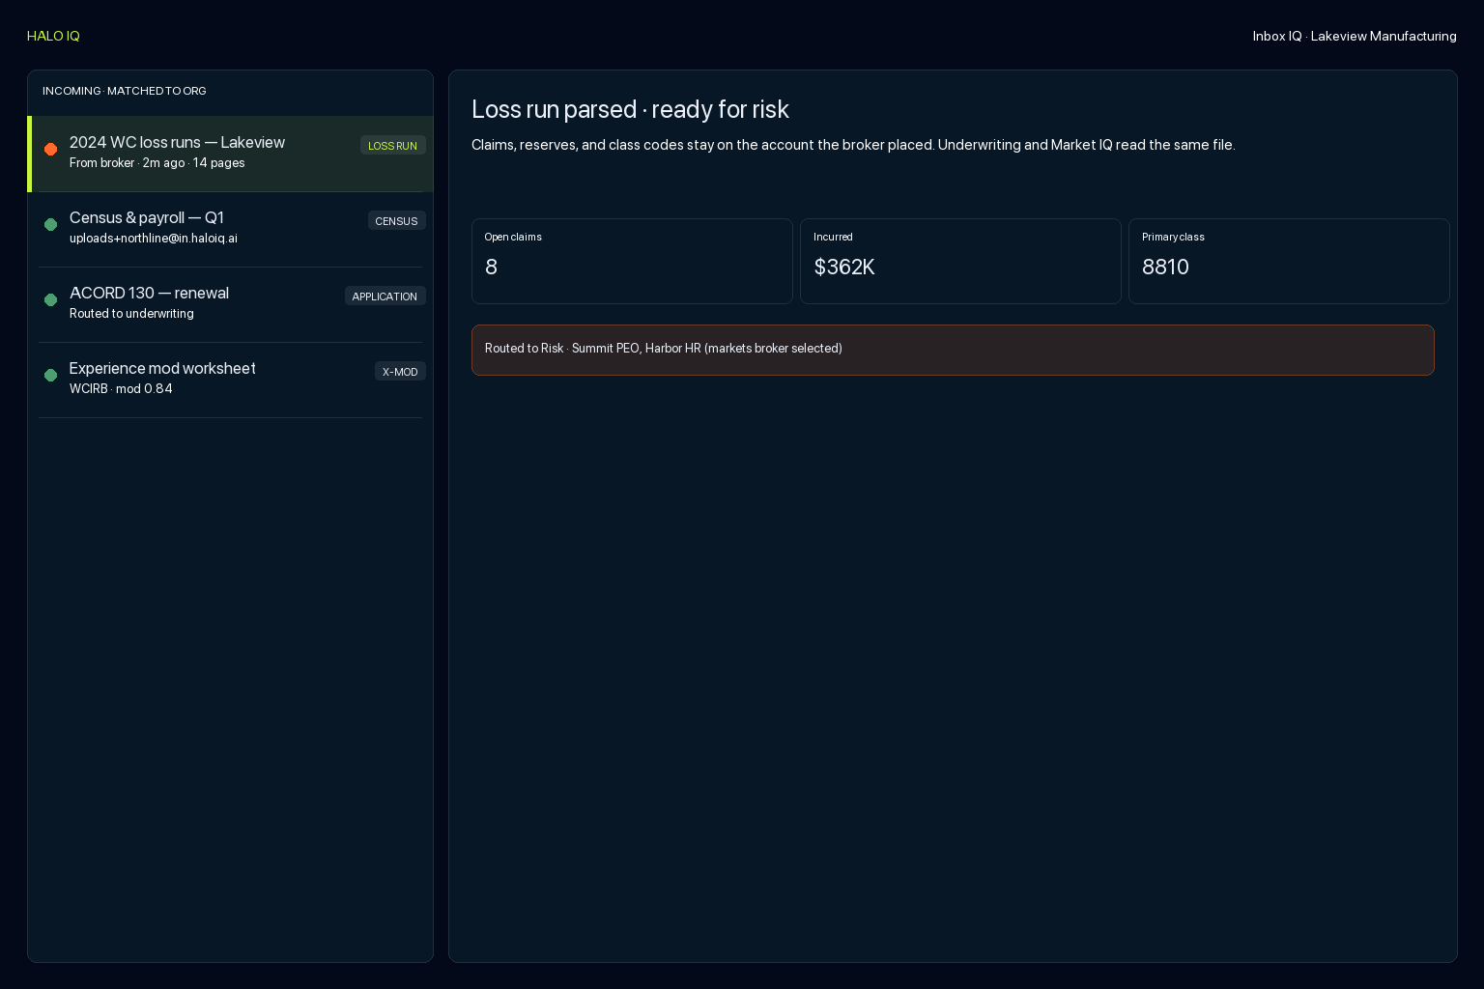Click the Loss run parsed · ready for risk heading
Viewport: 1484px width, 989px height.
click(630, 109)
